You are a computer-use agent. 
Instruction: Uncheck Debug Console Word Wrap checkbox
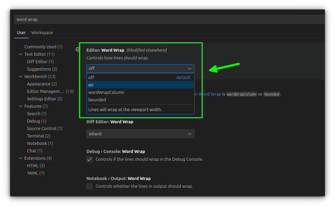coord(89,159)
